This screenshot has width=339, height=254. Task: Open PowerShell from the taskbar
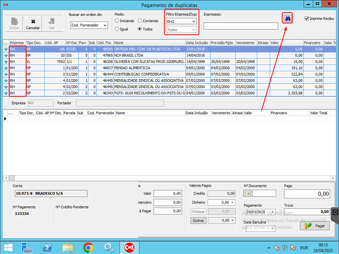pyautogui.click(x=47, y=247)
